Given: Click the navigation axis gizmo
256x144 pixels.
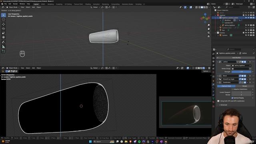Looking at the screenshot, I should [205, 18].
